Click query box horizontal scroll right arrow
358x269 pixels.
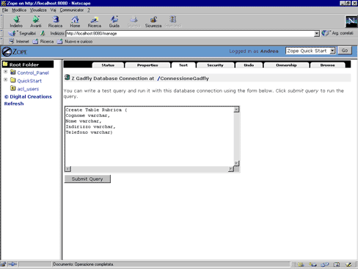point(231,169)
